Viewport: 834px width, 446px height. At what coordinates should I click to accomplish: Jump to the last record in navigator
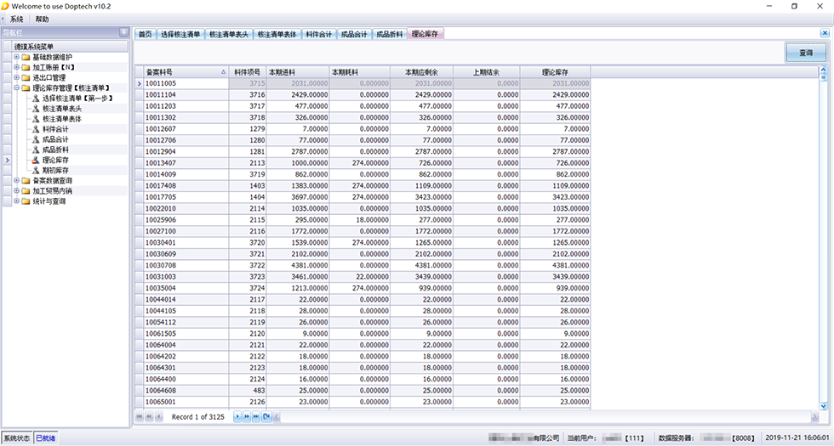coord(257,417)
